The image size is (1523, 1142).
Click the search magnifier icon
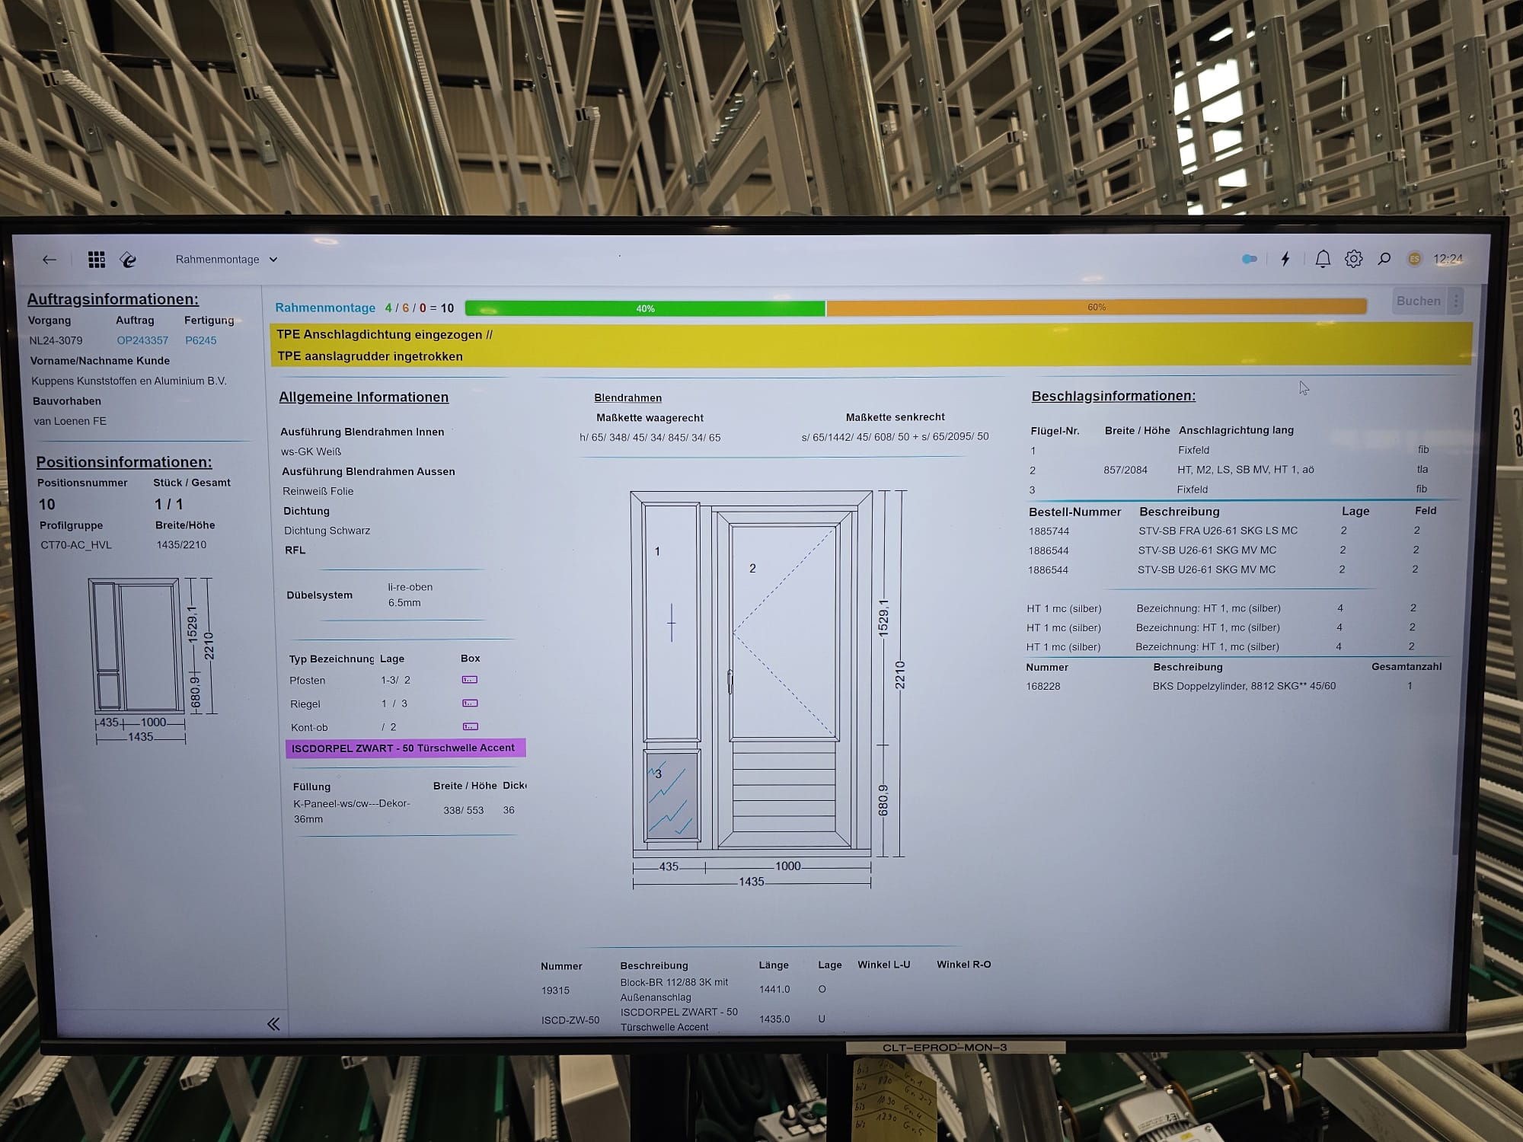1384,259
